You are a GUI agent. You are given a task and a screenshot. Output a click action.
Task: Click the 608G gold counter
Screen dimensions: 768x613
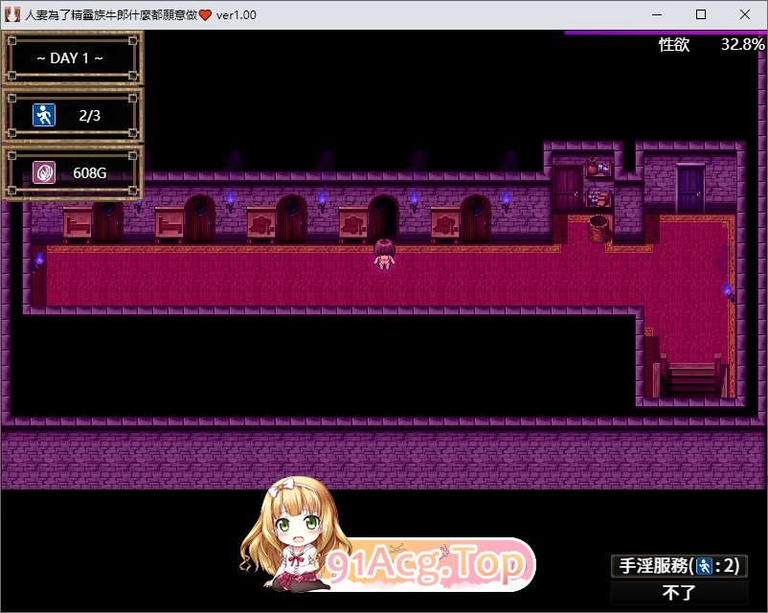(x=89, y=172)
